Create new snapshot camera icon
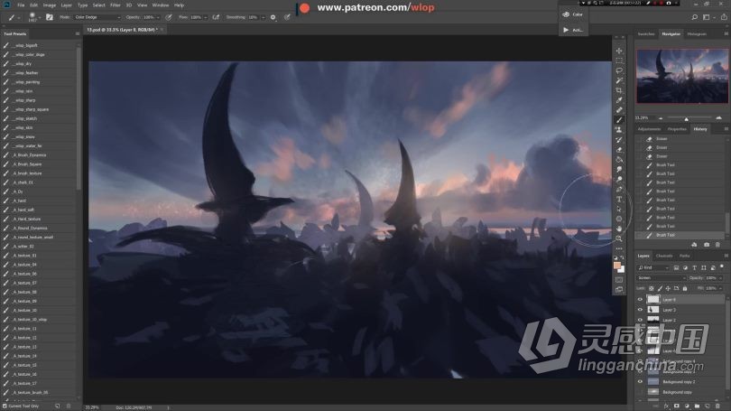 [707, 245]
